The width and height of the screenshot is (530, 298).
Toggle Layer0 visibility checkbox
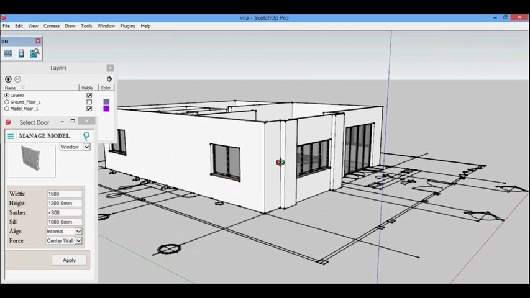click(89, 96)
